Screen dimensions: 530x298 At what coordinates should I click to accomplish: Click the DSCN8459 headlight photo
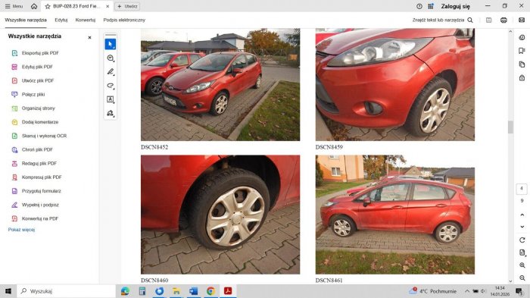[394, 84]
